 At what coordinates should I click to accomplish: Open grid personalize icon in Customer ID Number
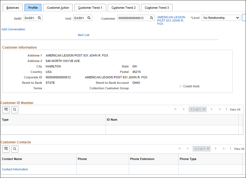pyautogui.click(x=6, y=109)
